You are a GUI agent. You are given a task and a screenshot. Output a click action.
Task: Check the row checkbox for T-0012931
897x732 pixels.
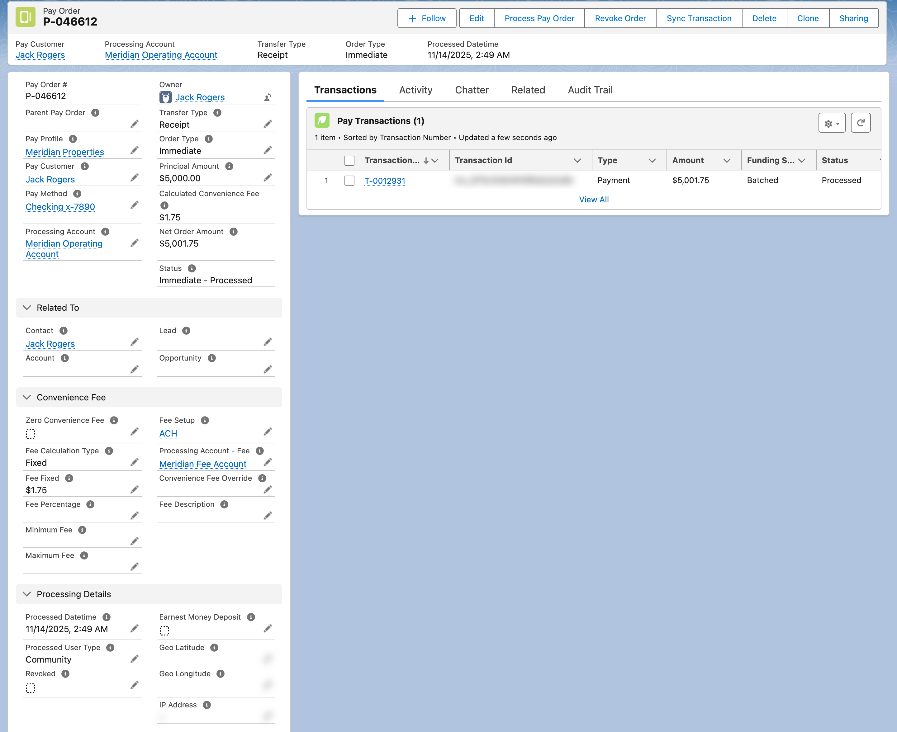pos(349,181)
